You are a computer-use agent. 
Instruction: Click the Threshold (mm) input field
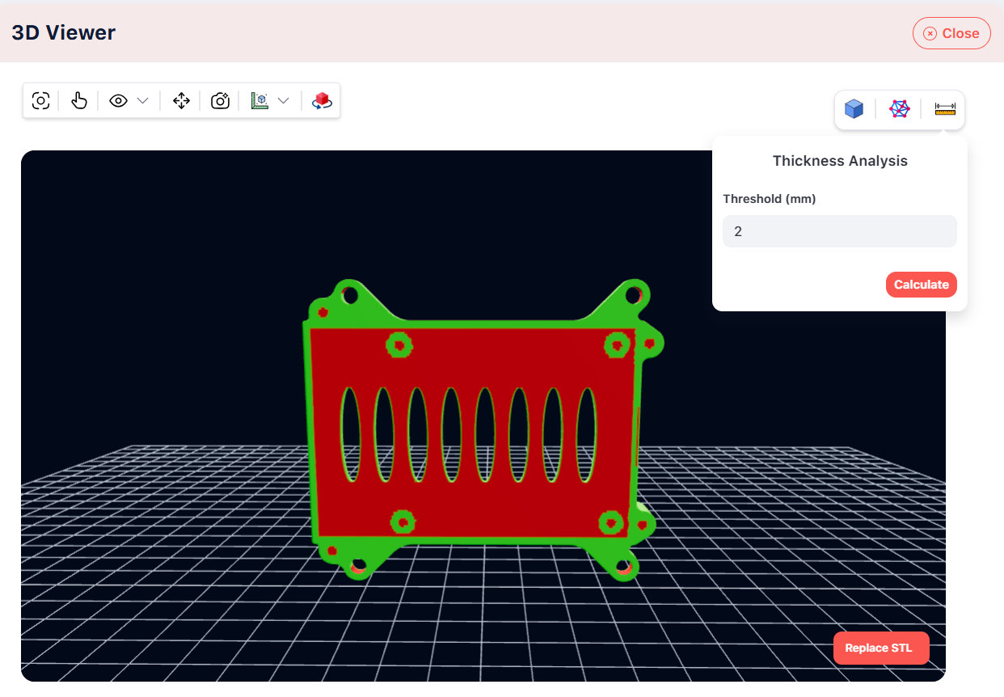click(x=839, y=231)
